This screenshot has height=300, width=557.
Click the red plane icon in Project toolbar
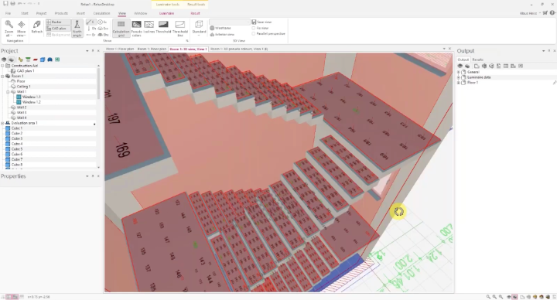(x=35, y=60)
